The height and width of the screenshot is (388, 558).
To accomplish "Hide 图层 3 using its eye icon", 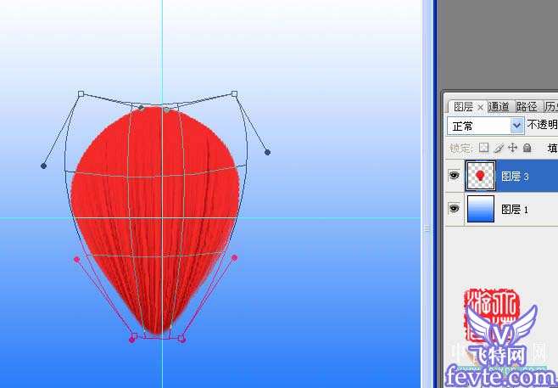I will [x=454, y=177].
